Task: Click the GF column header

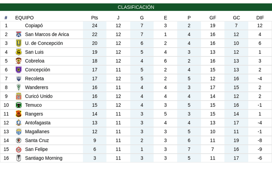Action: (x=213, y=18)
